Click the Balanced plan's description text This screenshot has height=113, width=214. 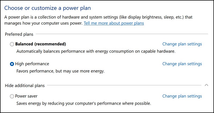(x=96, y=51)
